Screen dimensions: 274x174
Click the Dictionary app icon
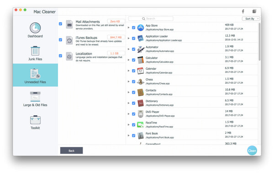(x=141, y=103)
